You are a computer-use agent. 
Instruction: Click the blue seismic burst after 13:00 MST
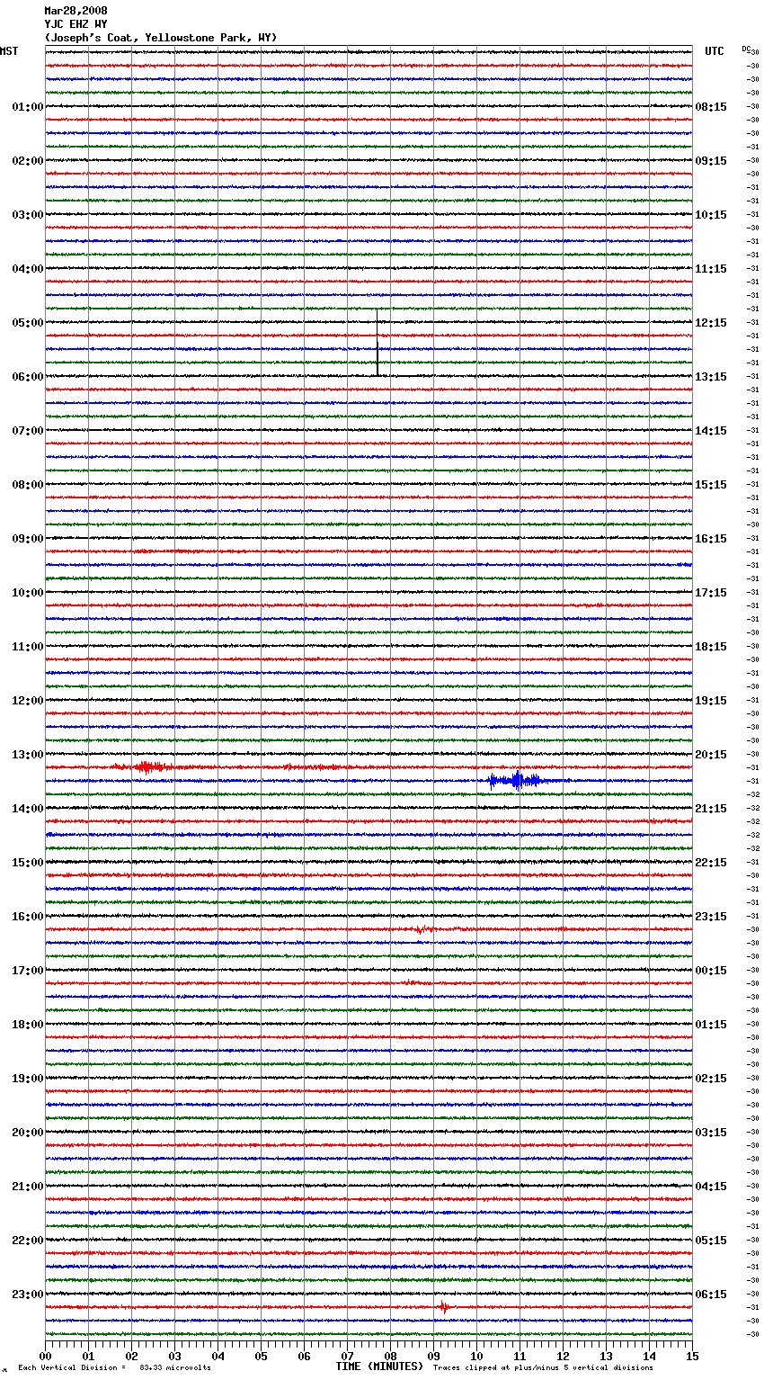coord(516,780)
